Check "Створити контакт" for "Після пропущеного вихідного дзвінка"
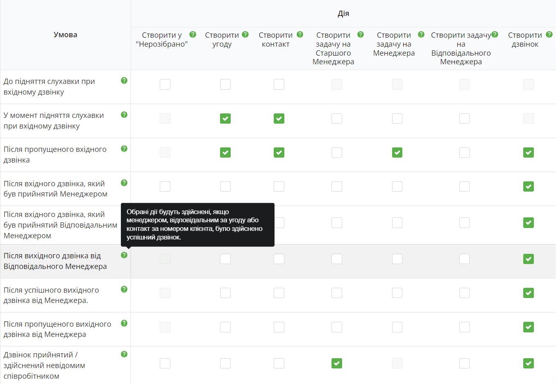This screenshot has height=384, width=556. click(279, 327)
